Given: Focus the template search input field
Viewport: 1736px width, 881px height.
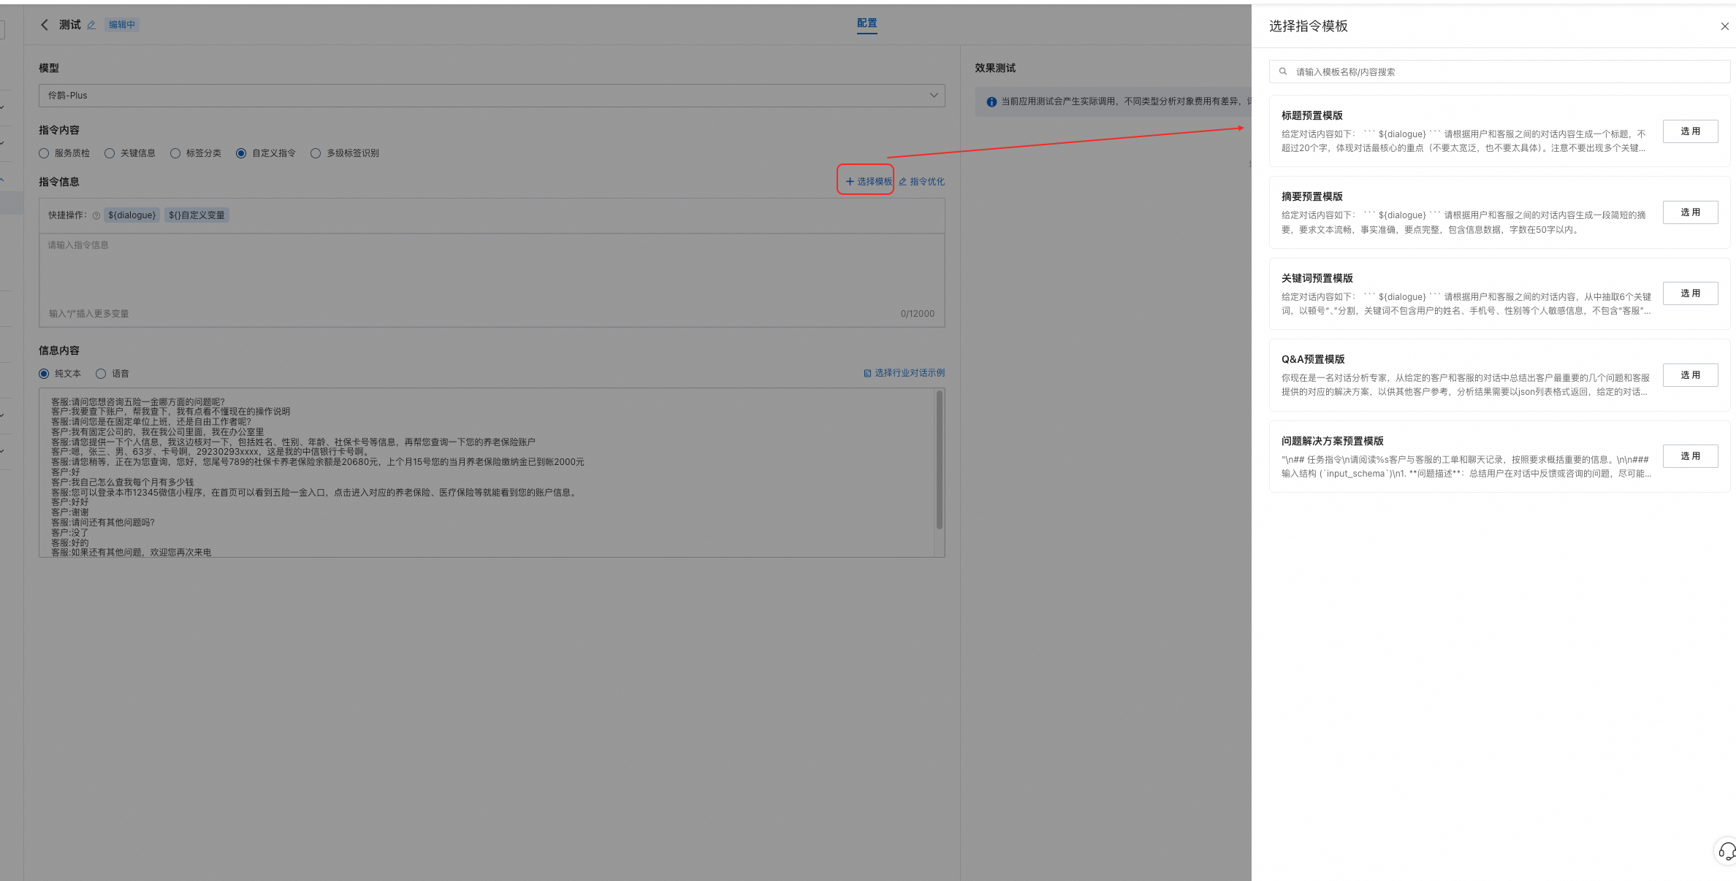Looking at the screenshot, I should pos(1499,72).
